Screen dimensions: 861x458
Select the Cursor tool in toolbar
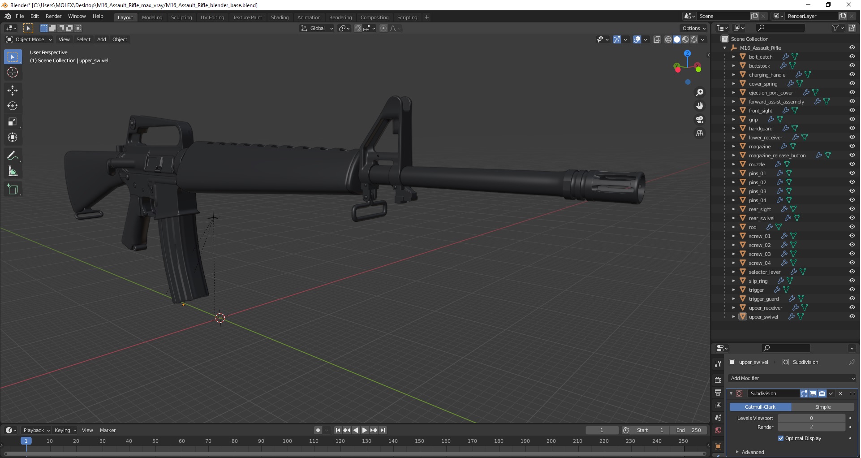[13, 73]
